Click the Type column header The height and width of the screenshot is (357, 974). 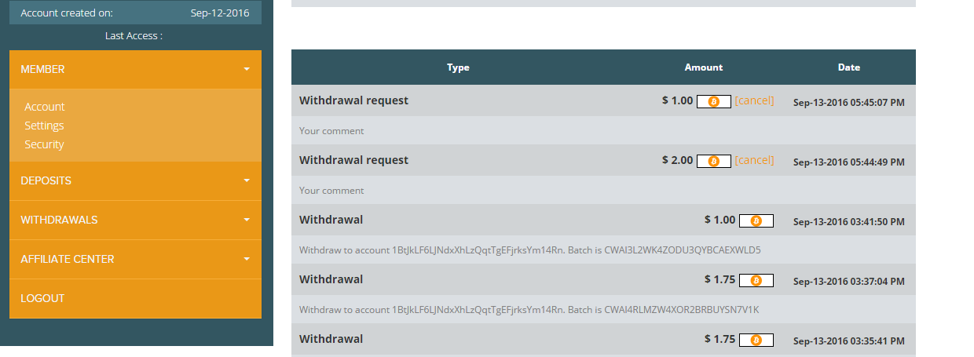click(458, 67)
